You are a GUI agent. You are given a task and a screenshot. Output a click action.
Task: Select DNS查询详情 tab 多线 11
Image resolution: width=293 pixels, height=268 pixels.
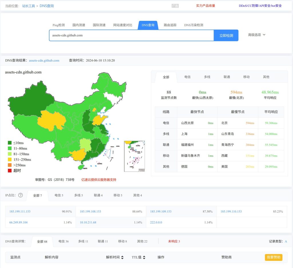tap(83, 241)
